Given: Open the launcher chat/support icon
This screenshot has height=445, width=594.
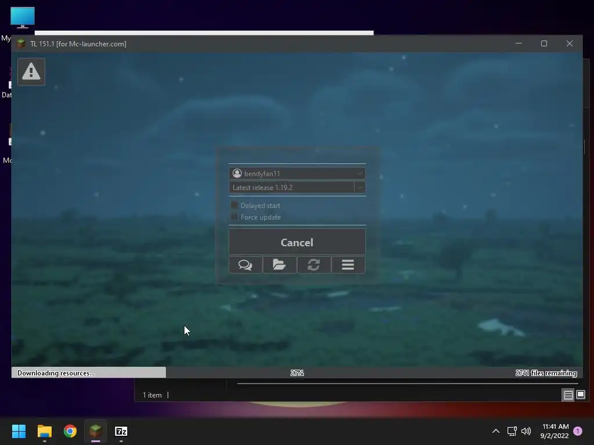Looking at the screenshot, I should (x=245, y=264).
